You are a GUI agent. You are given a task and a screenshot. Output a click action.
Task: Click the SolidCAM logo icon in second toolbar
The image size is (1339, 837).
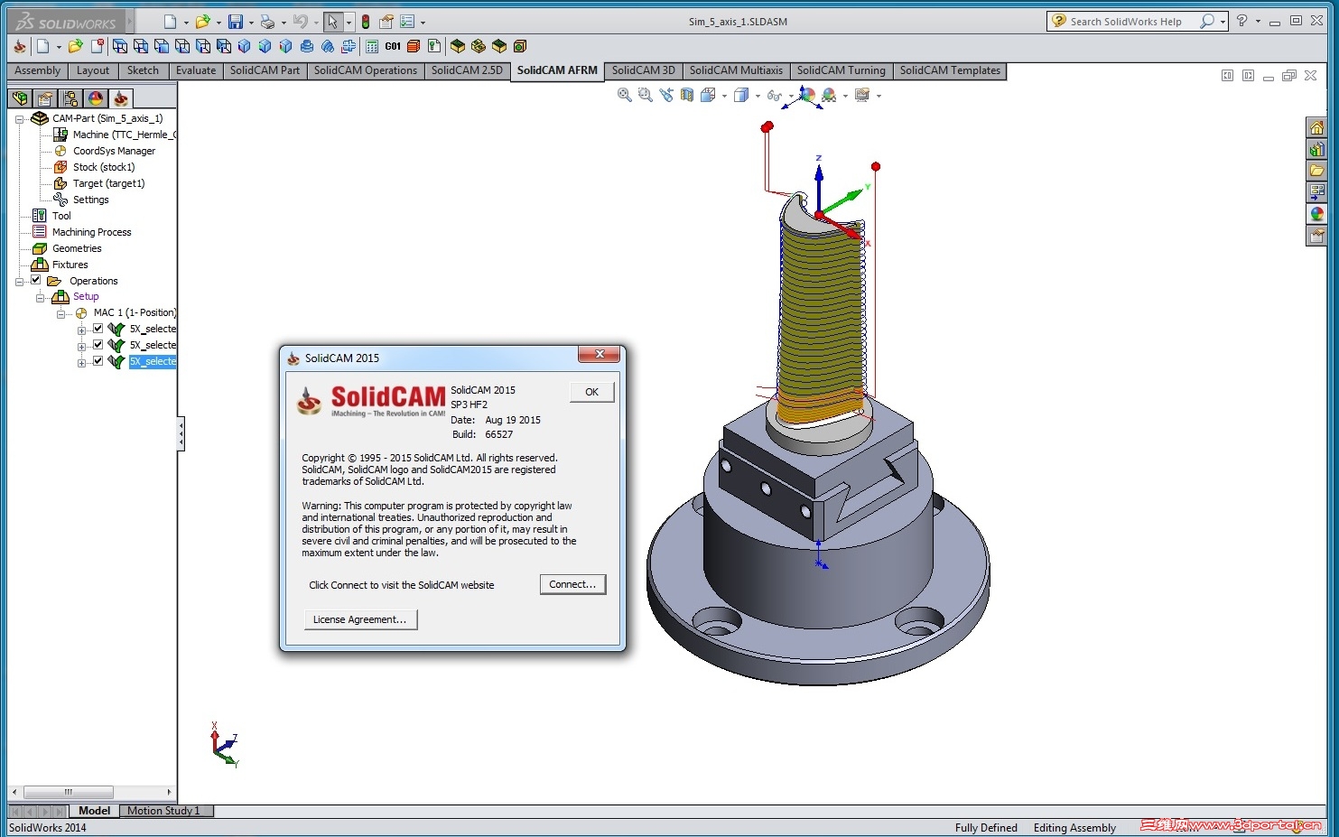pos(20,46)
